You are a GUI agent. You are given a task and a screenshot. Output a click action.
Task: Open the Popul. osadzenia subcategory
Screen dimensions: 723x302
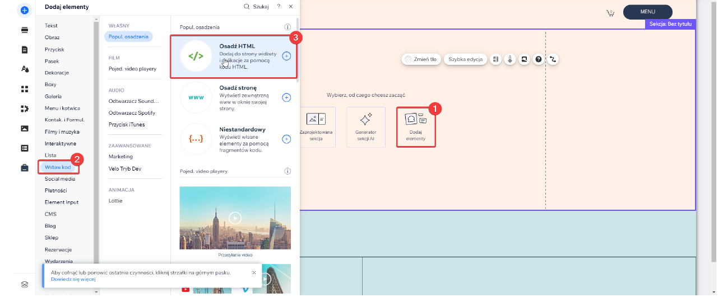click(x=129, y=36)
